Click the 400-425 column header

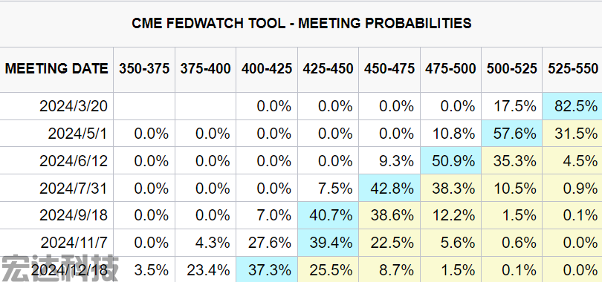point(267,69)
